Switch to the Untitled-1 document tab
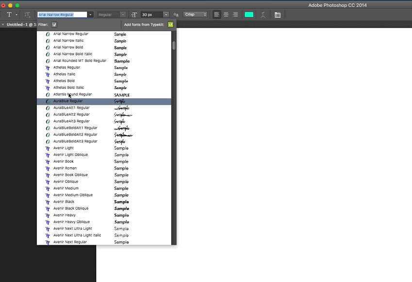This screenshot has width=412, height=282. pos(21,24)
